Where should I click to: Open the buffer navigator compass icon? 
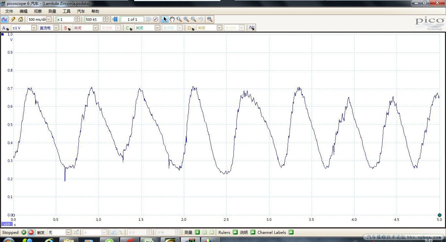156,19
